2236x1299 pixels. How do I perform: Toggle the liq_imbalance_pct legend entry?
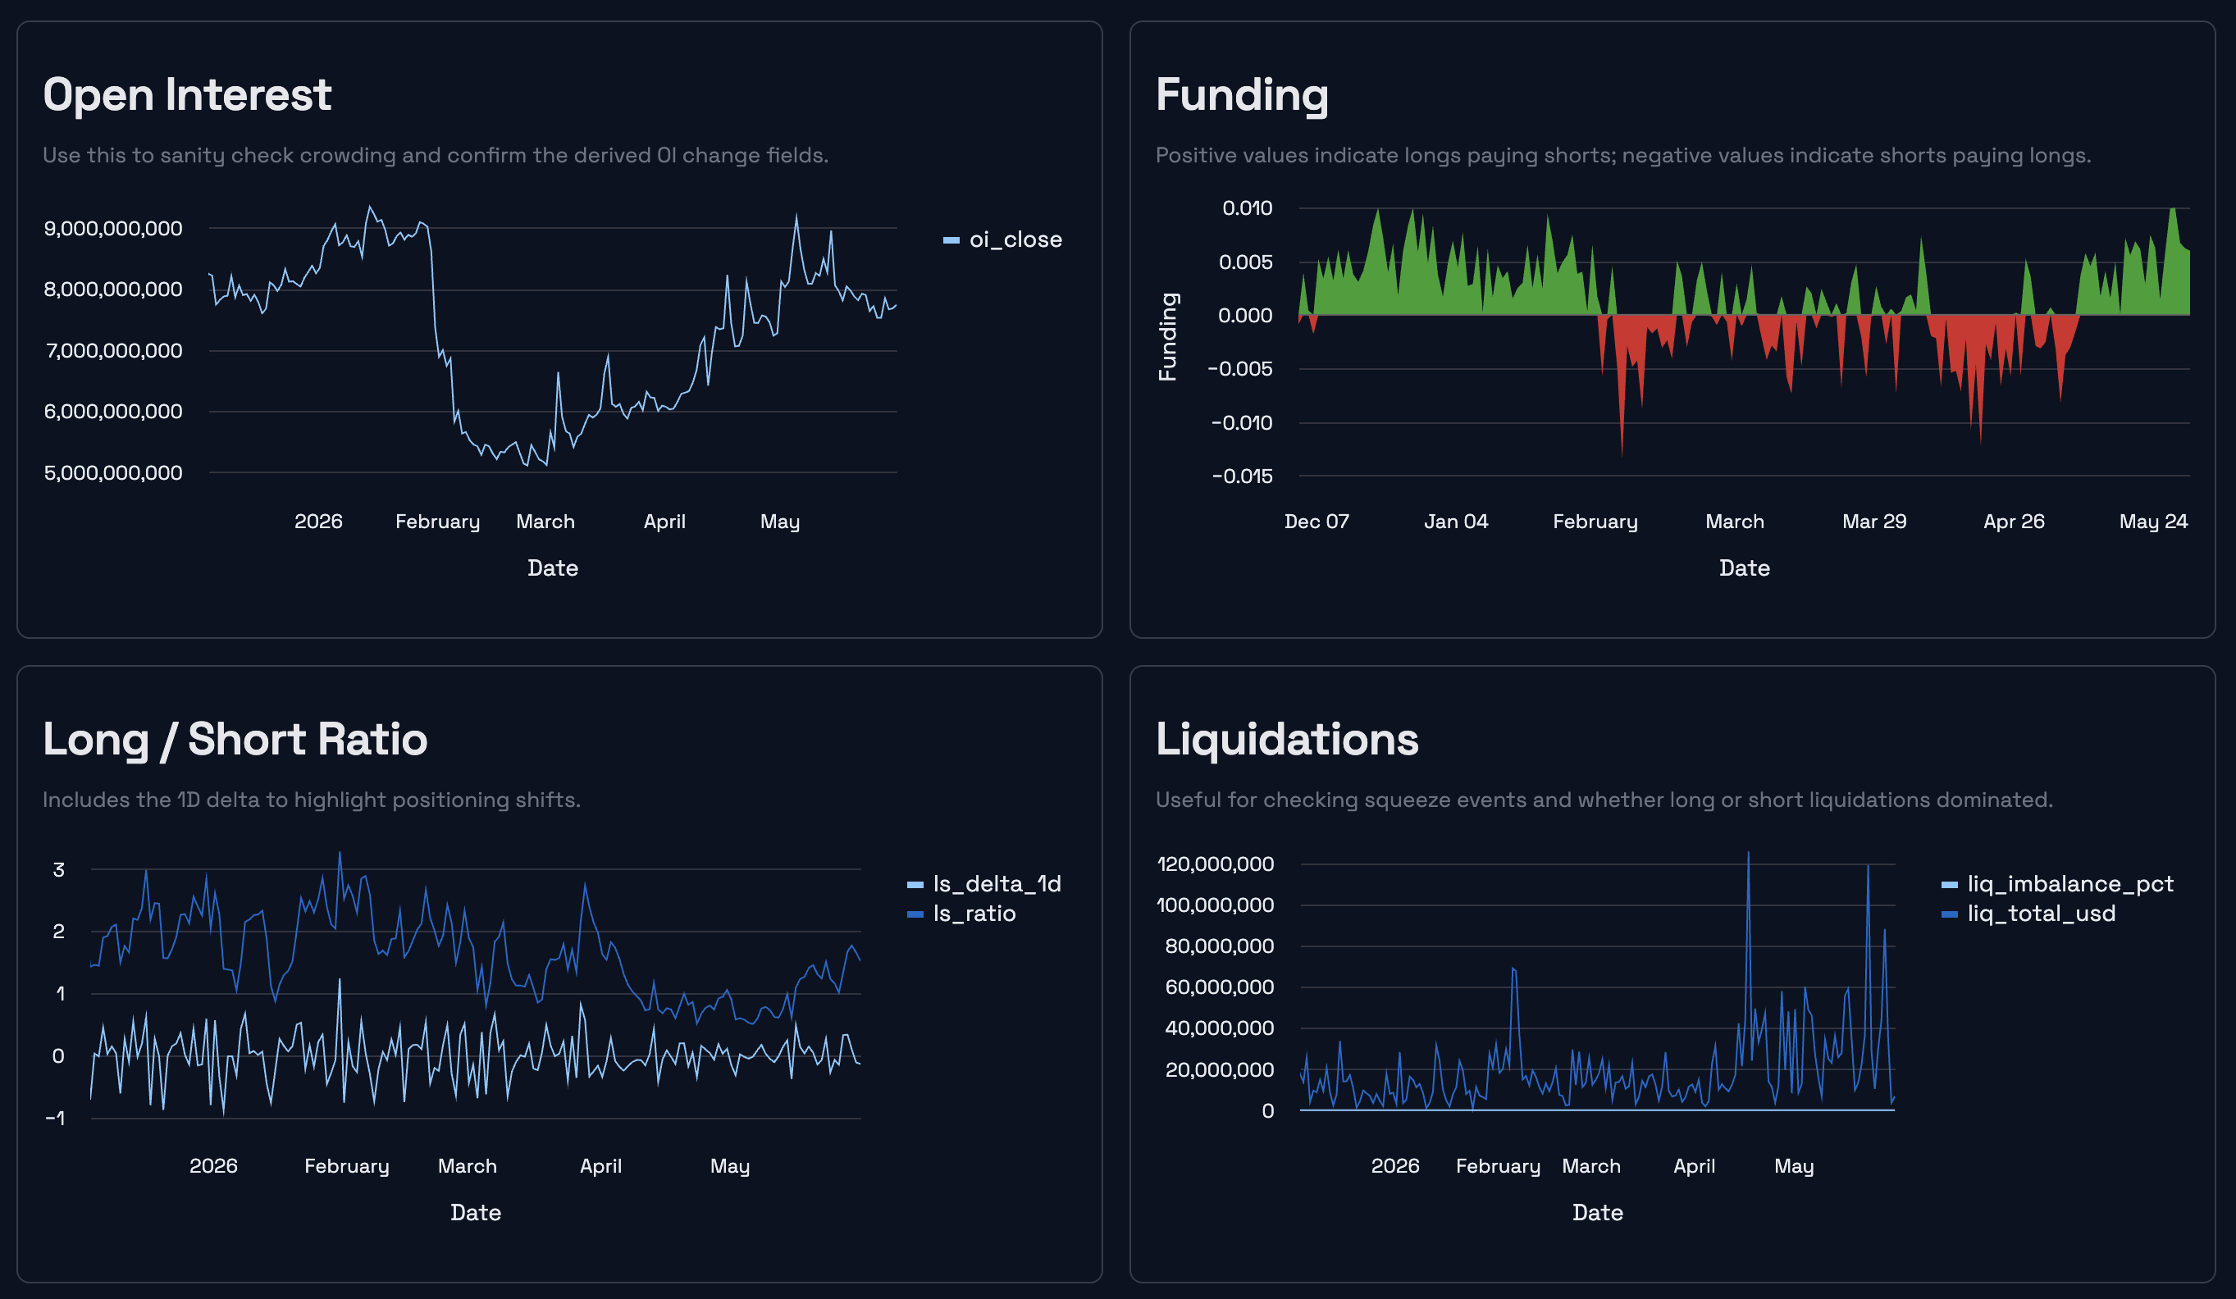point(2058,884)
